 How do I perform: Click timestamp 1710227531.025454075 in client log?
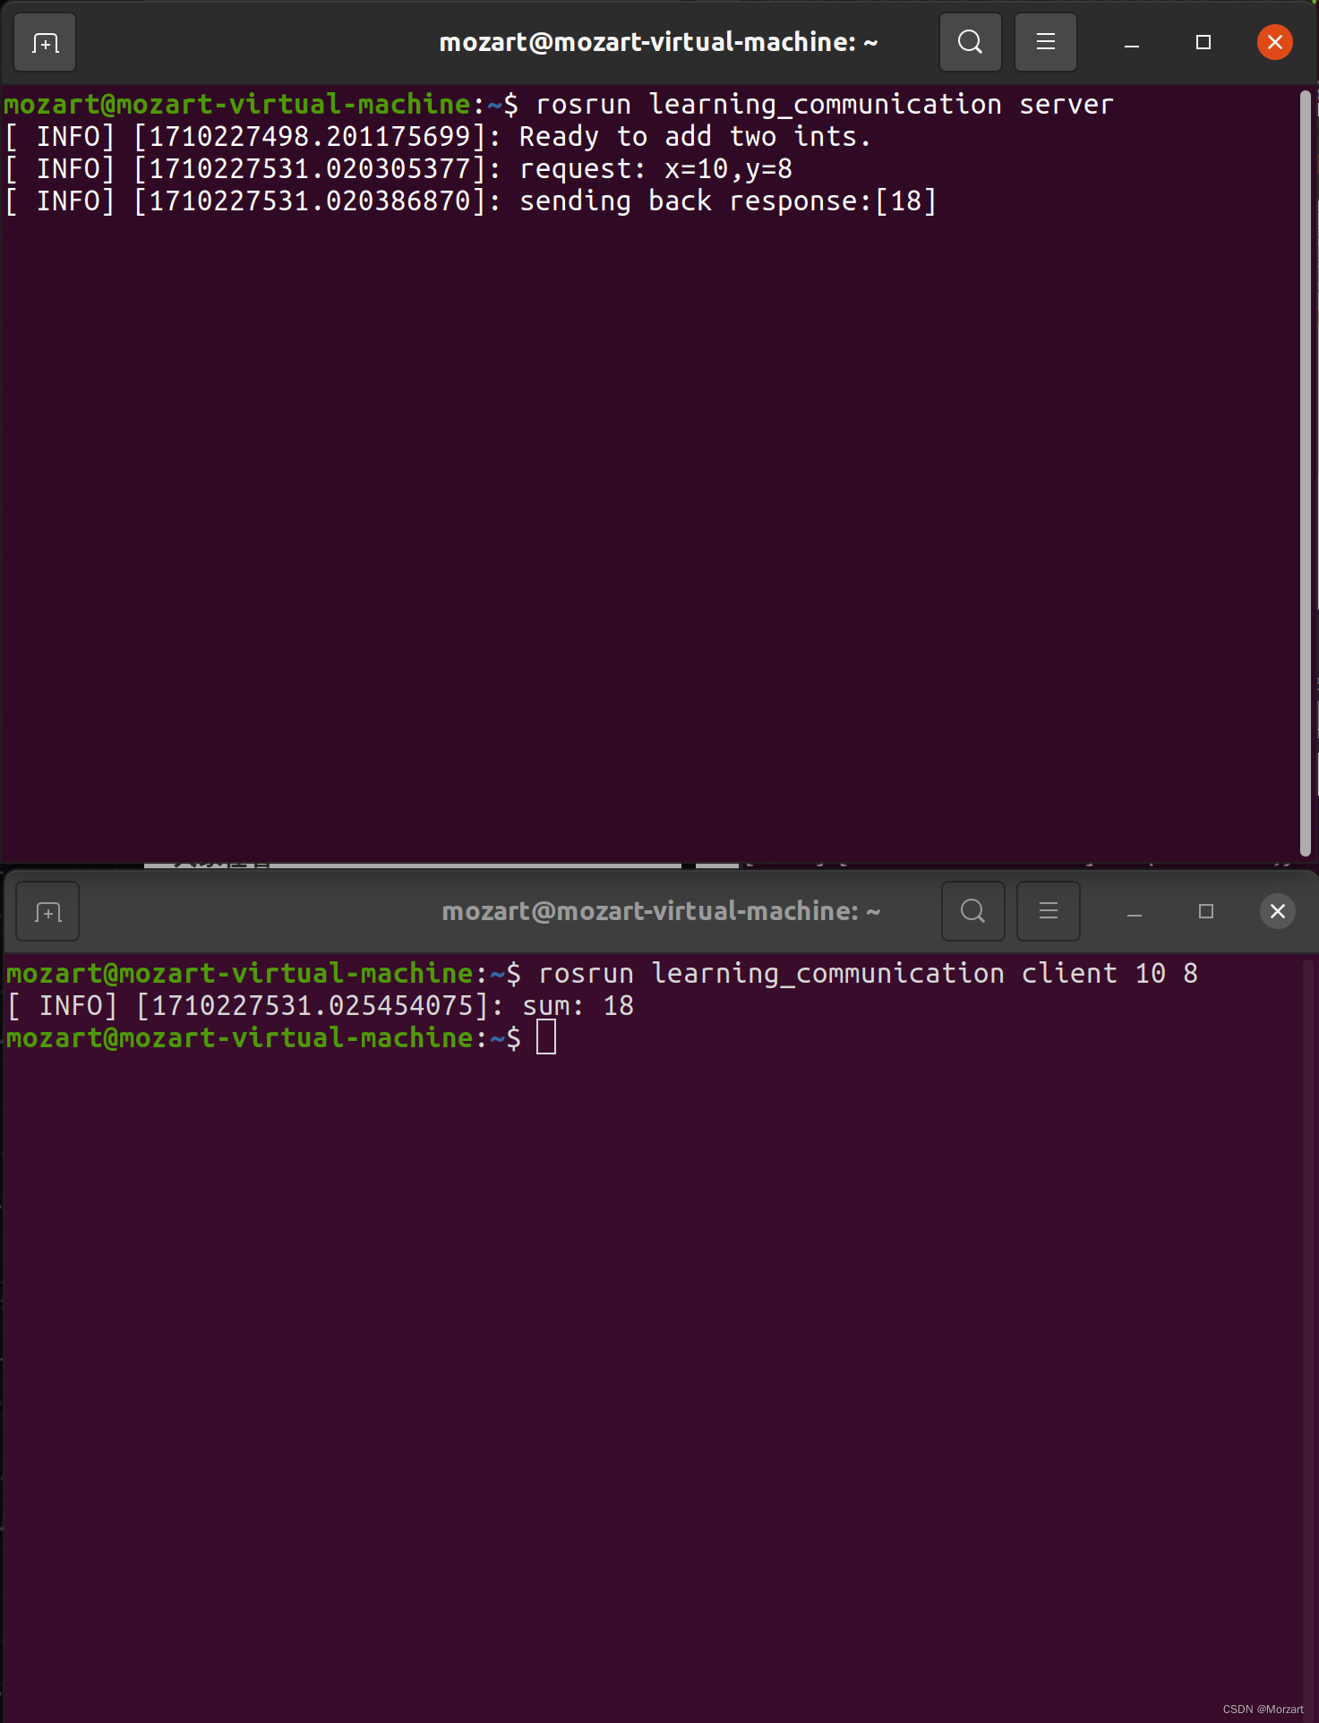click(313, 1006)
